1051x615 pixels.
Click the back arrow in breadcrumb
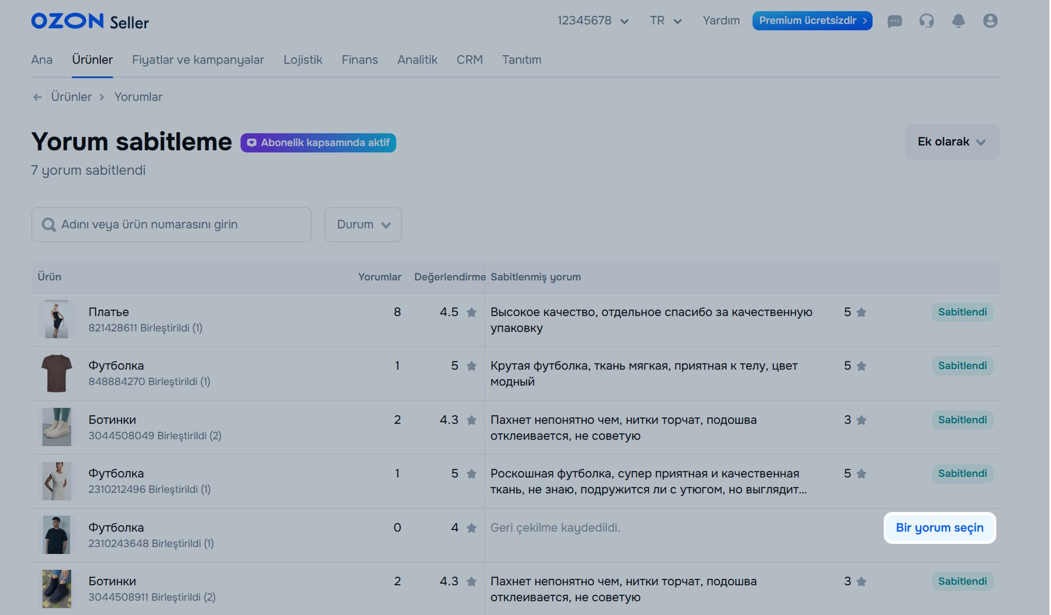[37, 97]
